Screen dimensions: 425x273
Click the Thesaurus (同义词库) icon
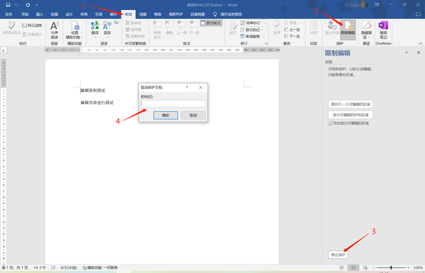click(32, 25)
